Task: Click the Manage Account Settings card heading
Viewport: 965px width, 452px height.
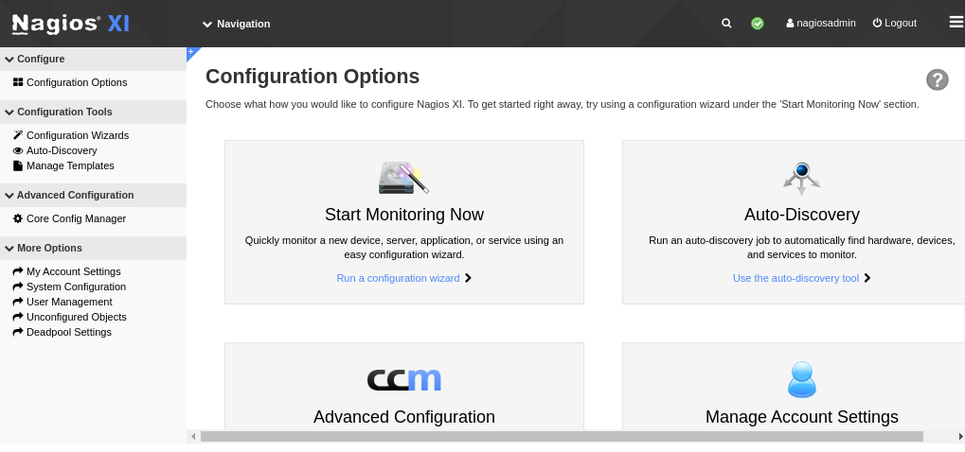Action: (x=801, y=417)
